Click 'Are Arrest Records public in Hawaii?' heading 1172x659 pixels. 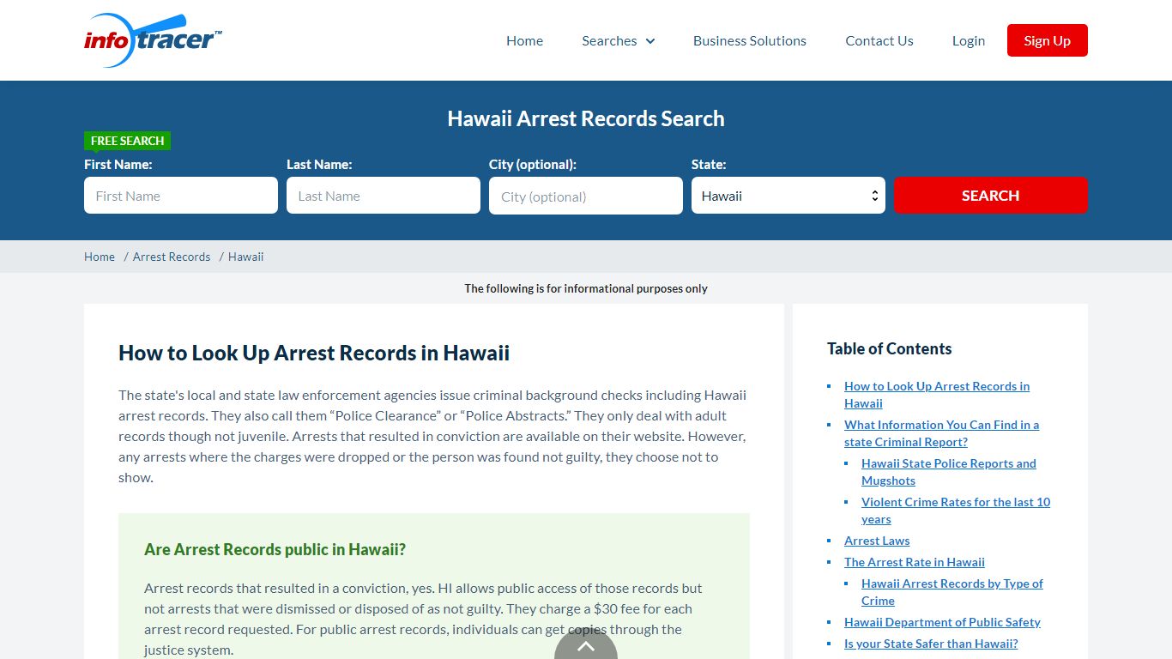click(x=275, y=549)
